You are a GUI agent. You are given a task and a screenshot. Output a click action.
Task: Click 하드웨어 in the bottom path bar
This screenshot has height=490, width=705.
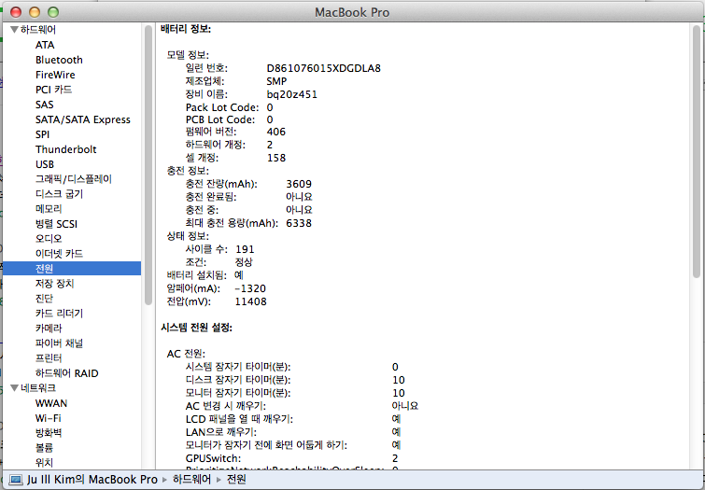coord(193,479)
